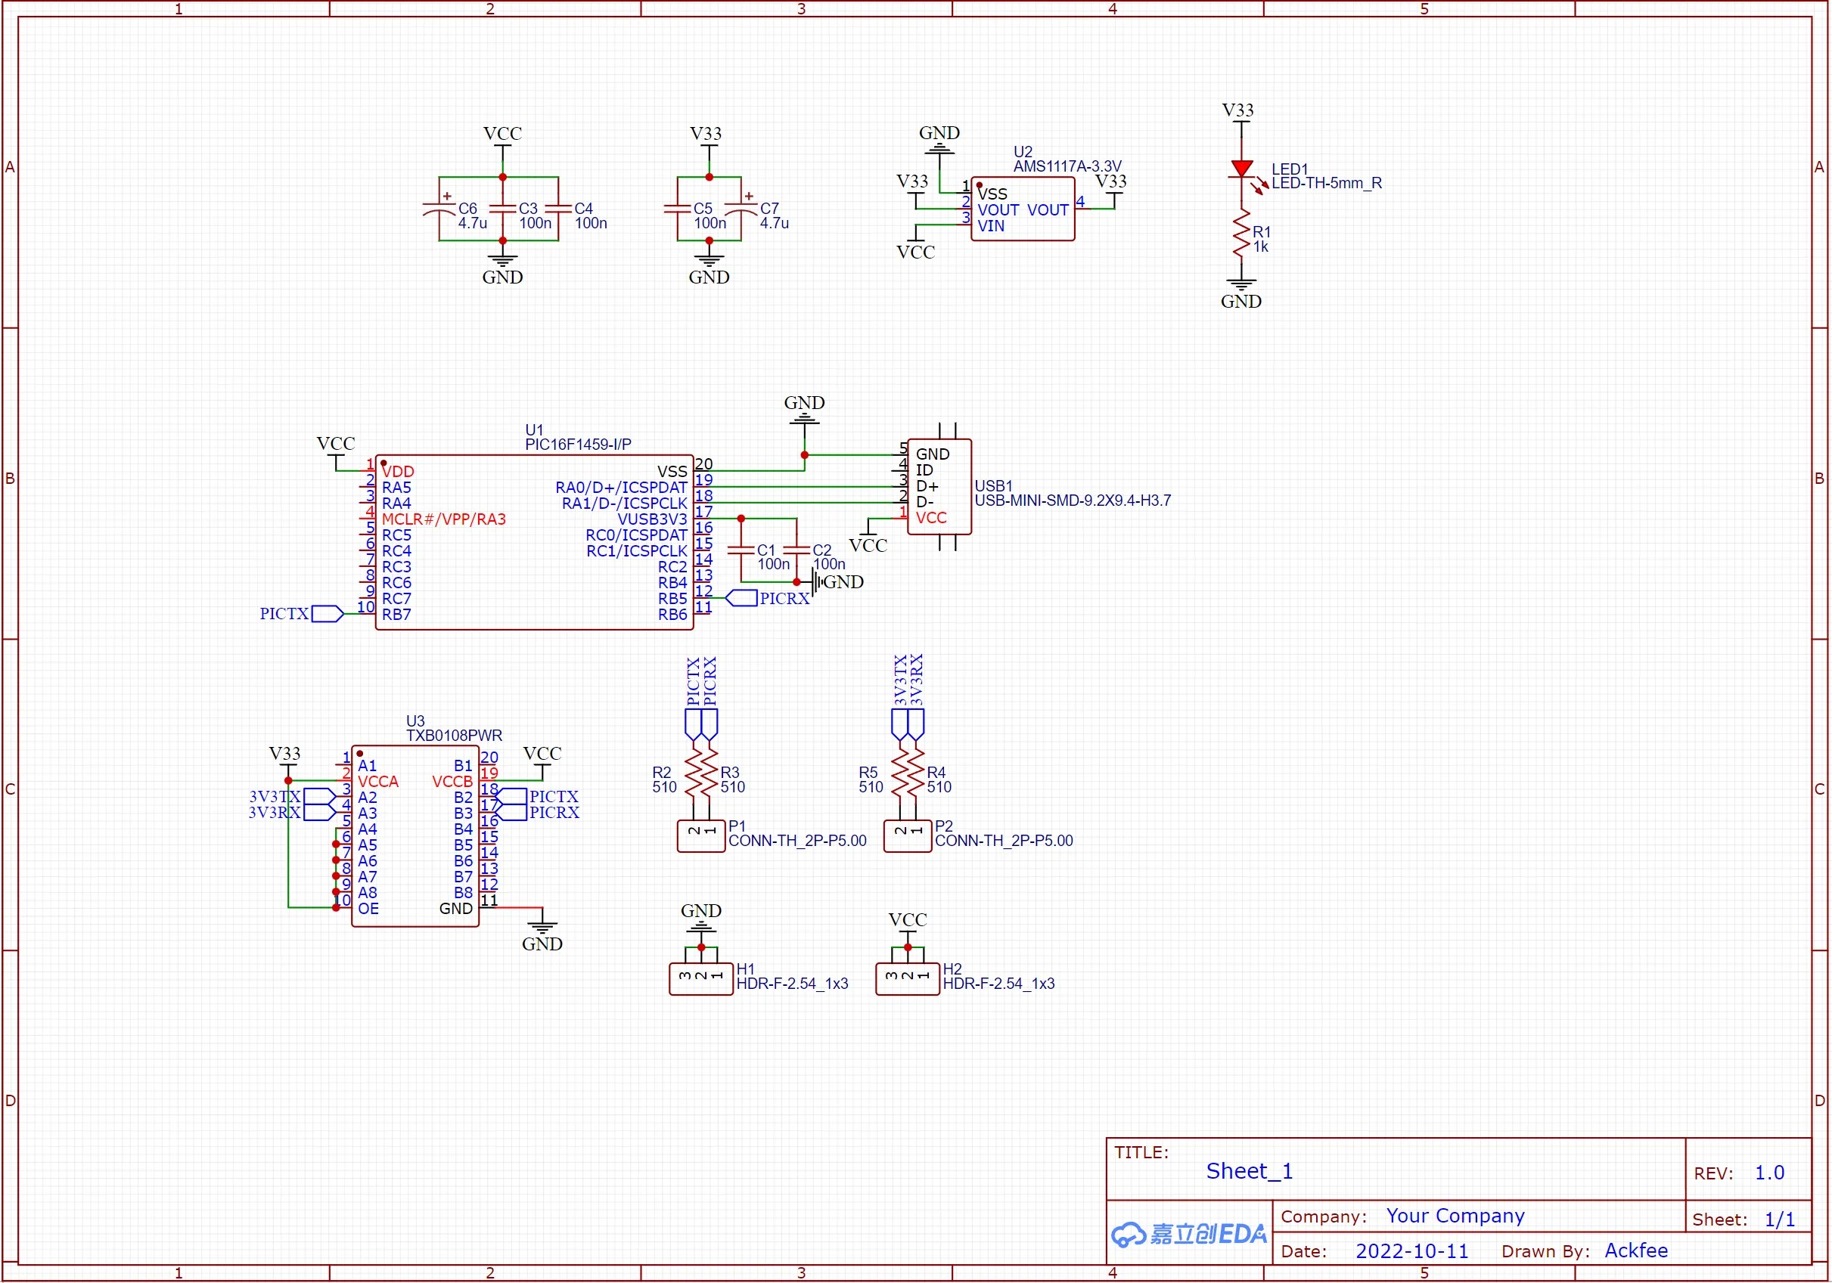
Task: Select the PICRX net port on RB5
Action: point(741,597)
